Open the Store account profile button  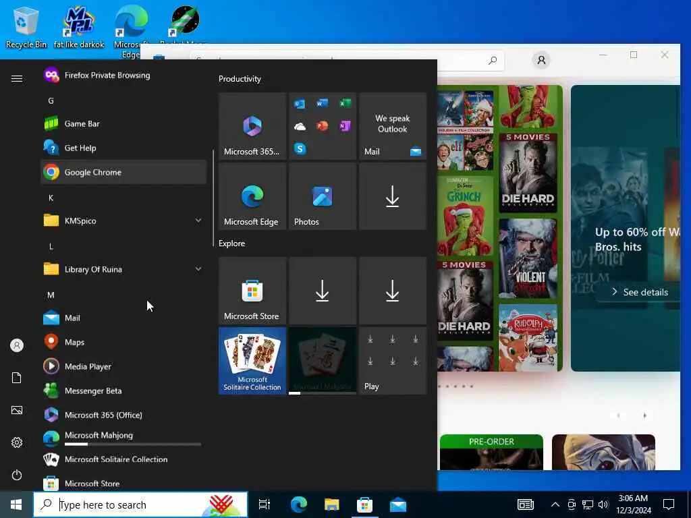point(541,60)
